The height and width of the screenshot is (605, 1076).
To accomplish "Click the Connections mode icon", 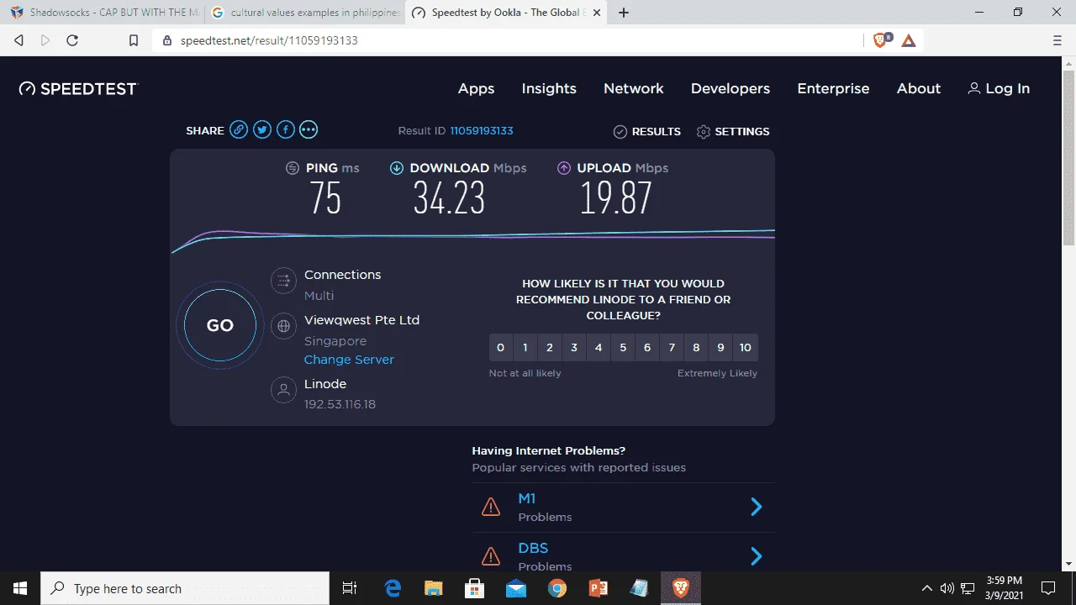I will (283, 281).
